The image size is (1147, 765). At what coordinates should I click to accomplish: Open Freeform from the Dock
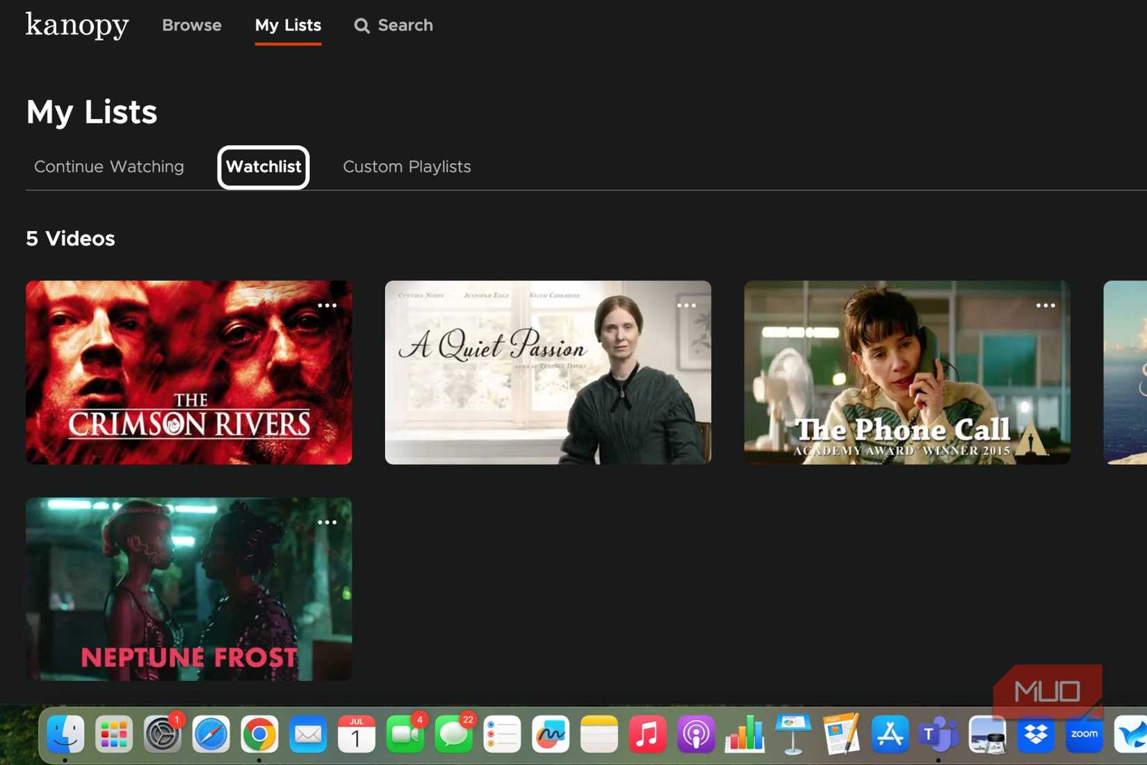pos(551,734)
